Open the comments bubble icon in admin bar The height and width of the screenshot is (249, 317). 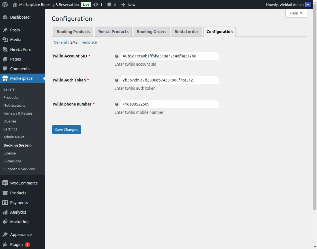coord(110,5)
